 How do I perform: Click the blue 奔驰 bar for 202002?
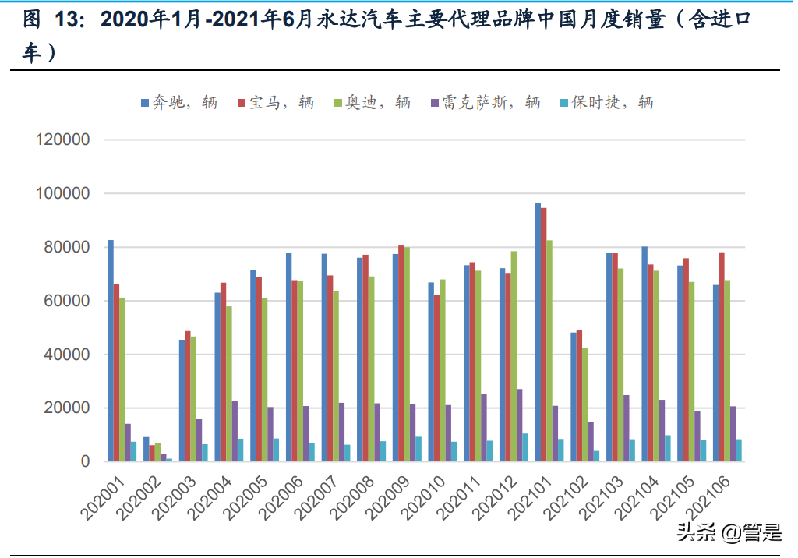pos(146,449)
